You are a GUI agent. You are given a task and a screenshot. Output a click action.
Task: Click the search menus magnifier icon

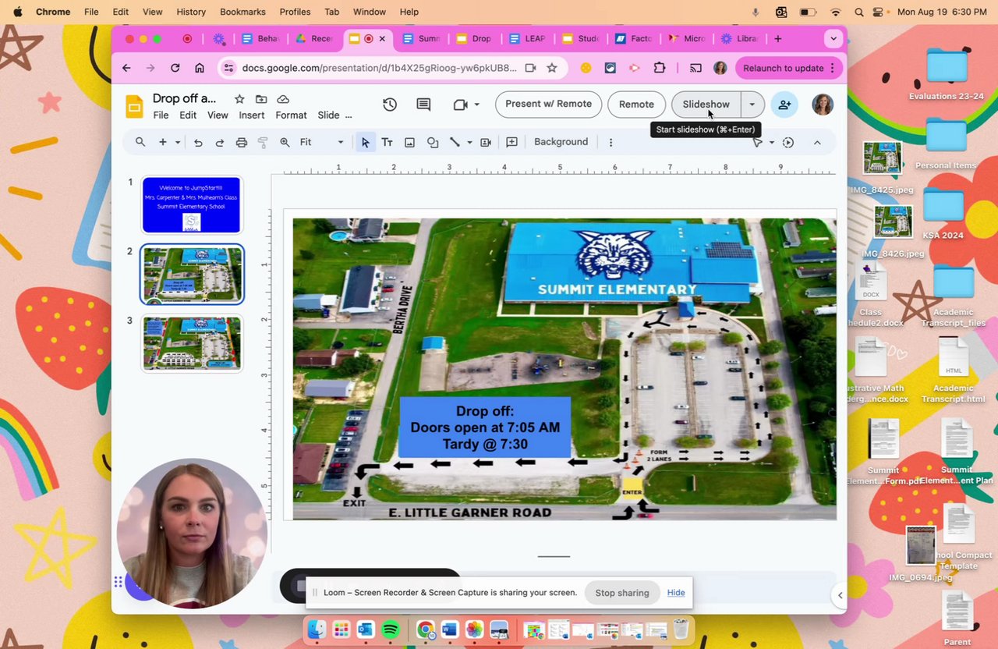pos(140,142)
